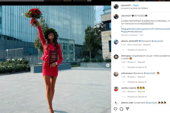
Task: Expand replies under robicampovr comment
Action: tap(137, 82)
